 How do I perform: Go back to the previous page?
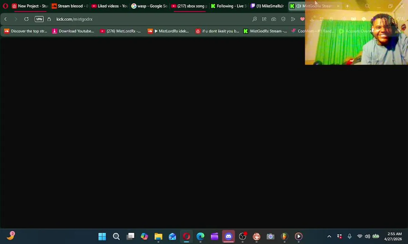pyautogui.click(x=5, y=19)
